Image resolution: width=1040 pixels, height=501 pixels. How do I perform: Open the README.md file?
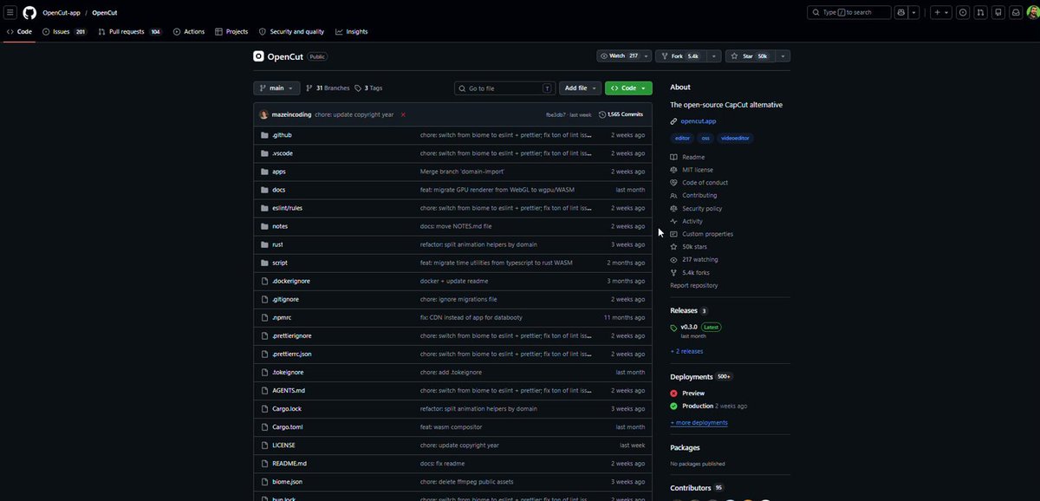tap(289, 463)
